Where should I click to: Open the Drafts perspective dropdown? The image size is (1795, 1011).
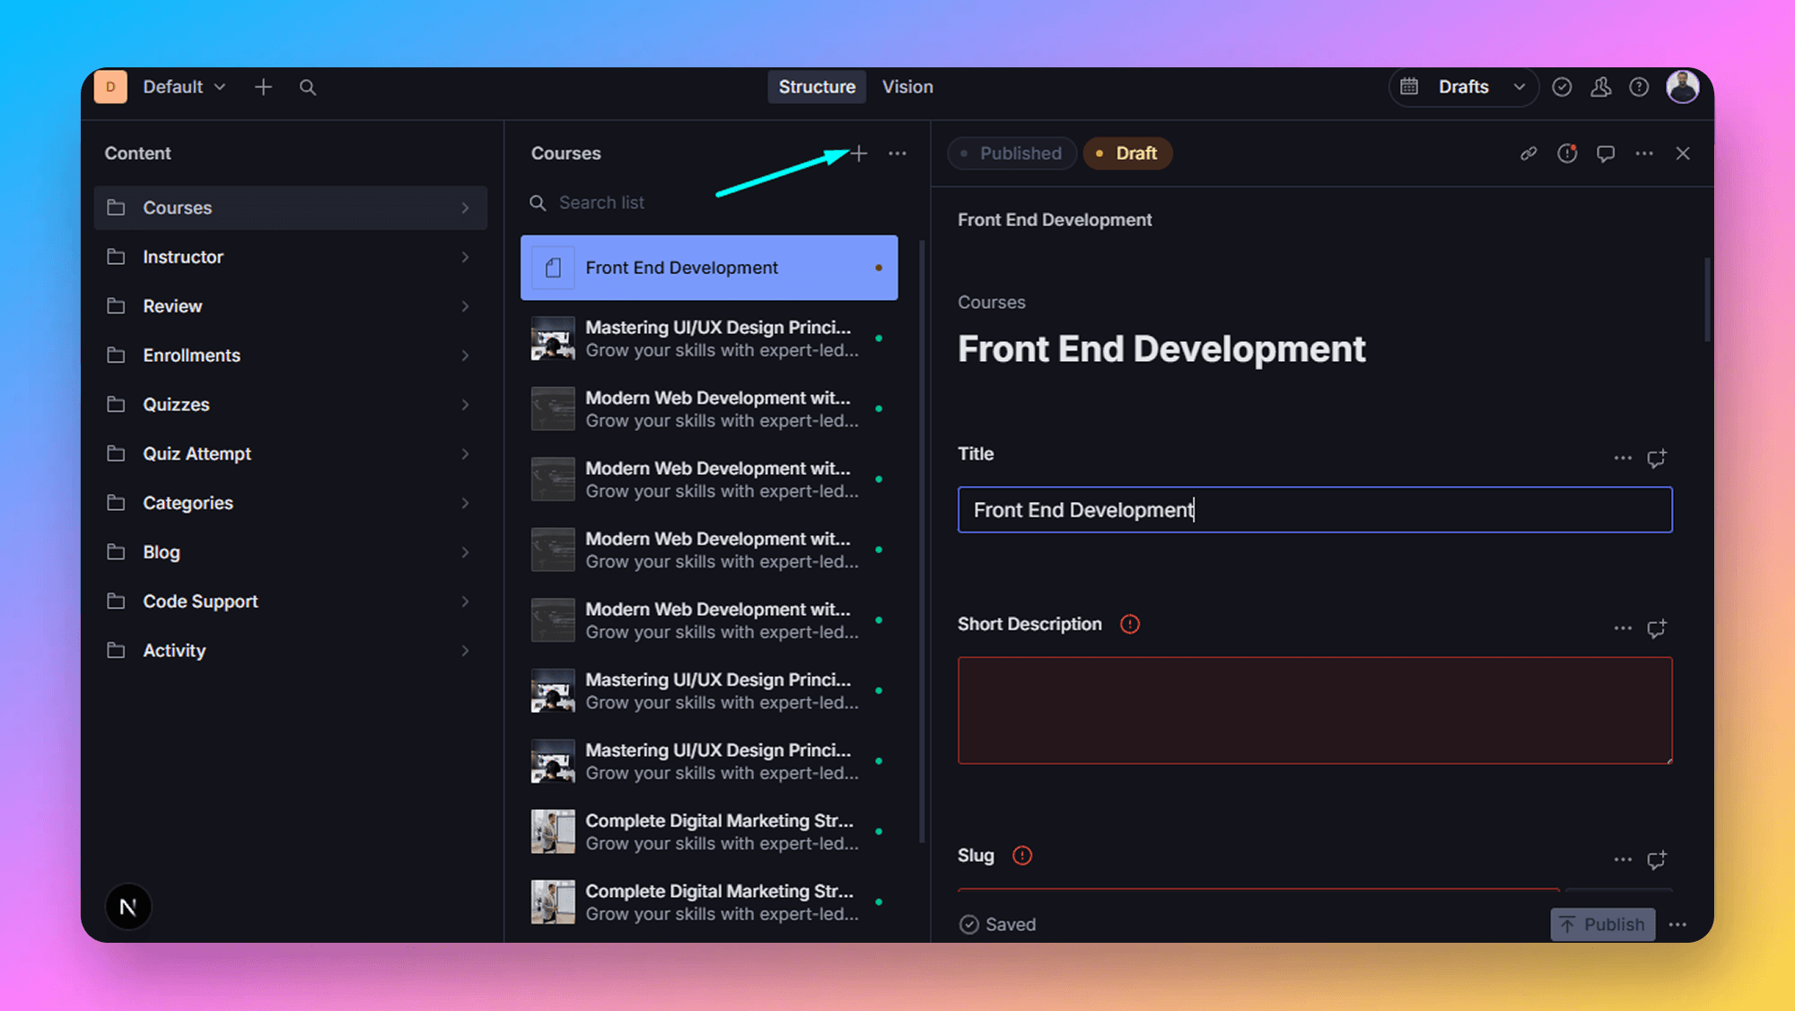coord(1463,87)
